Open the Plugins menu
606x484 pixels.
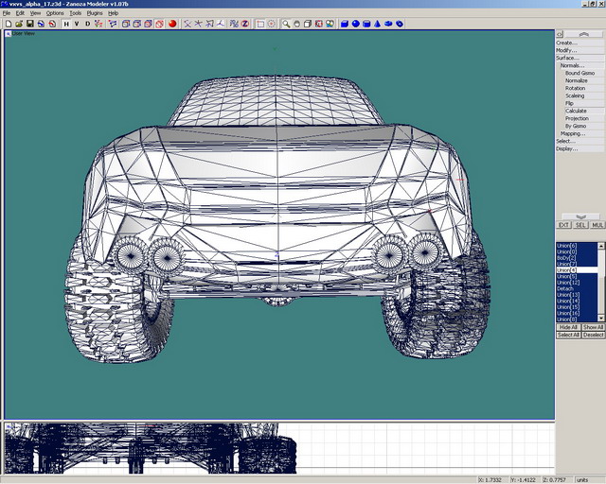pos(95,13)
